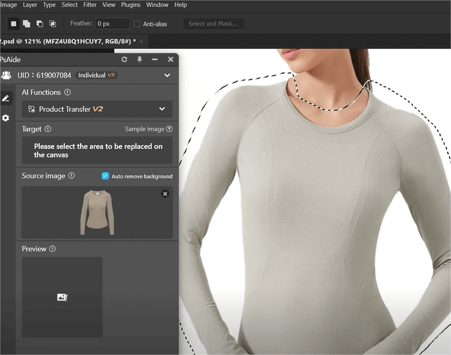Choose the Intersect with selection icon
451x355 pixels.
coord(53,24)
